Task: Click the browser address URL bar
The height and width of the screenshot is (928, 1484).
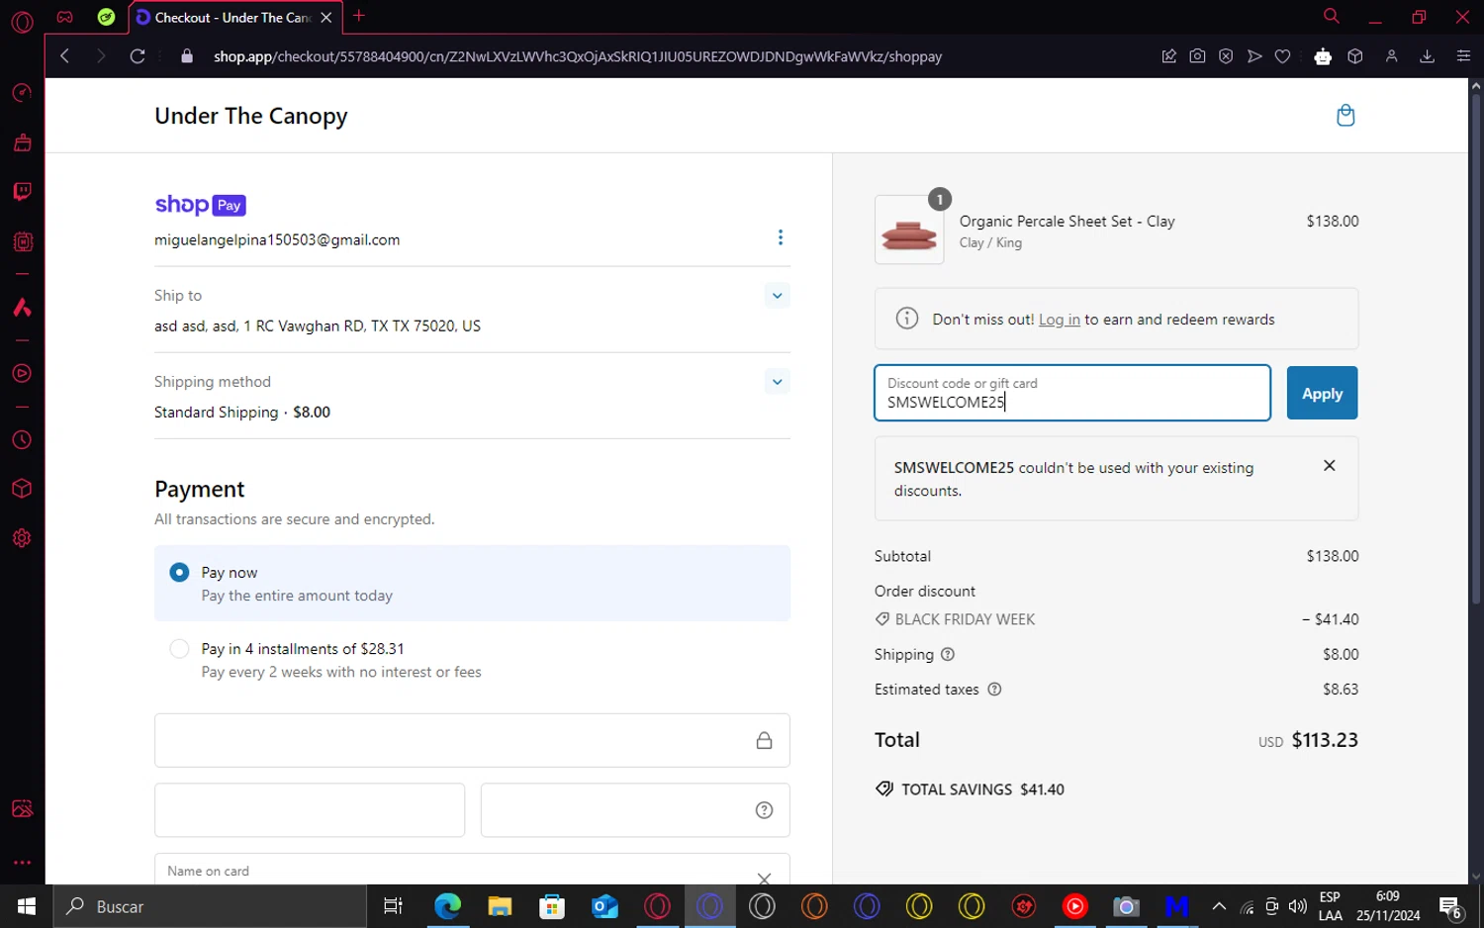Action: tap(578, 56)
